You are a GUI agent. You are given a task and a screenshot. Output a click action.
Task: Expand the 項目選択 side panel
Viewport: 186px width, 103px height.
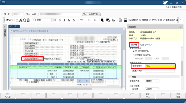(x=5, y=27)
